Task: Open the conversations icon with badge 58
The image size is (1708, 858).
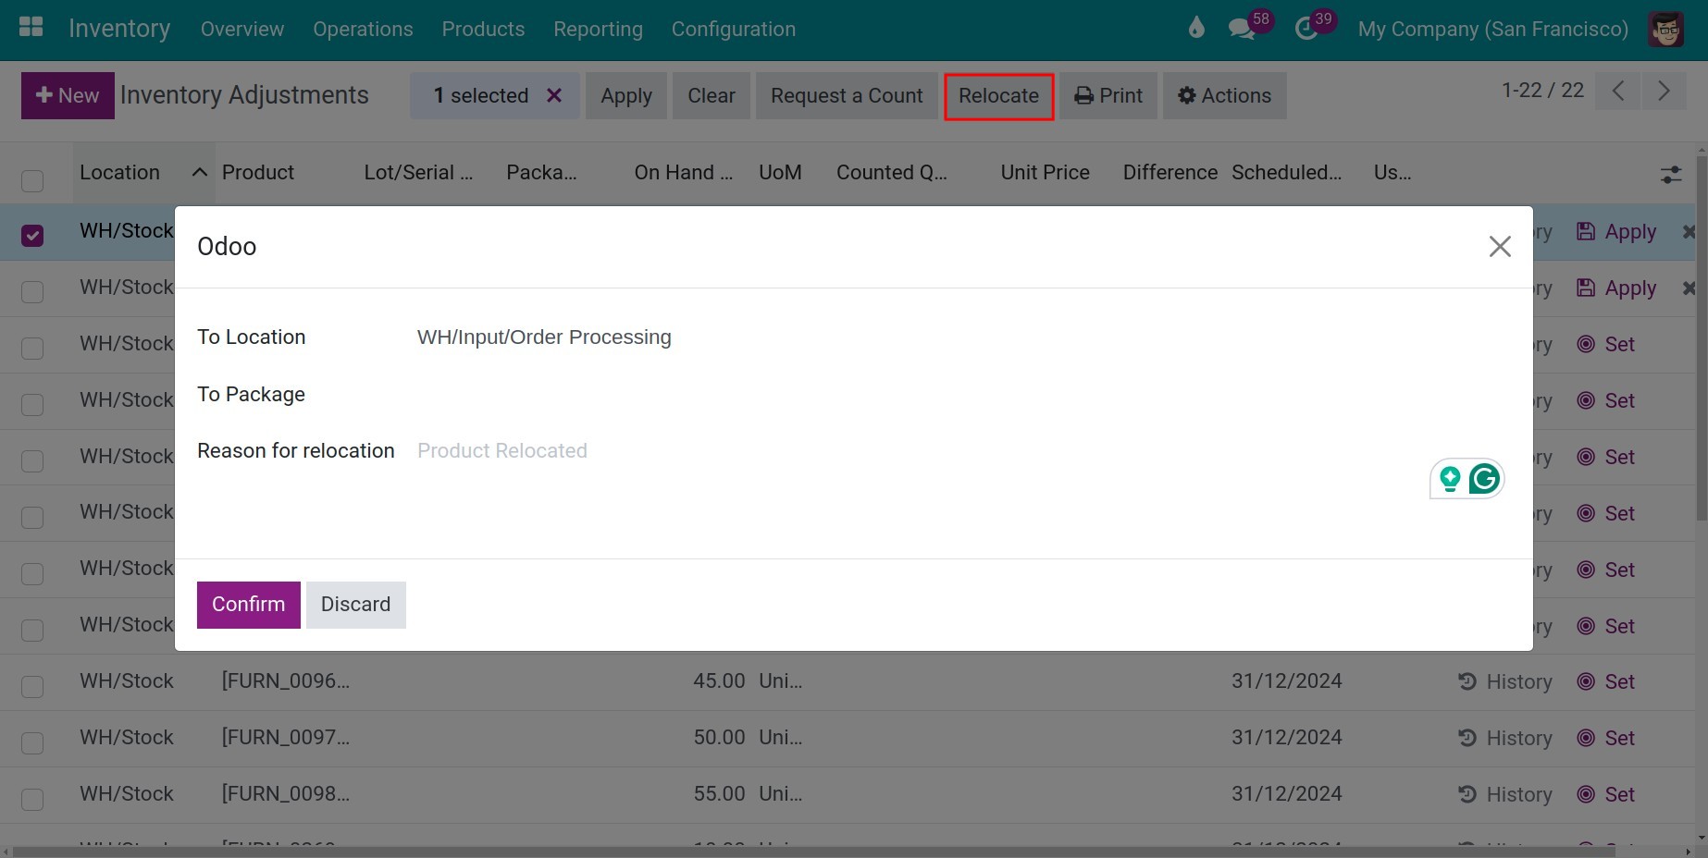Action: (x=1242, y=29)
